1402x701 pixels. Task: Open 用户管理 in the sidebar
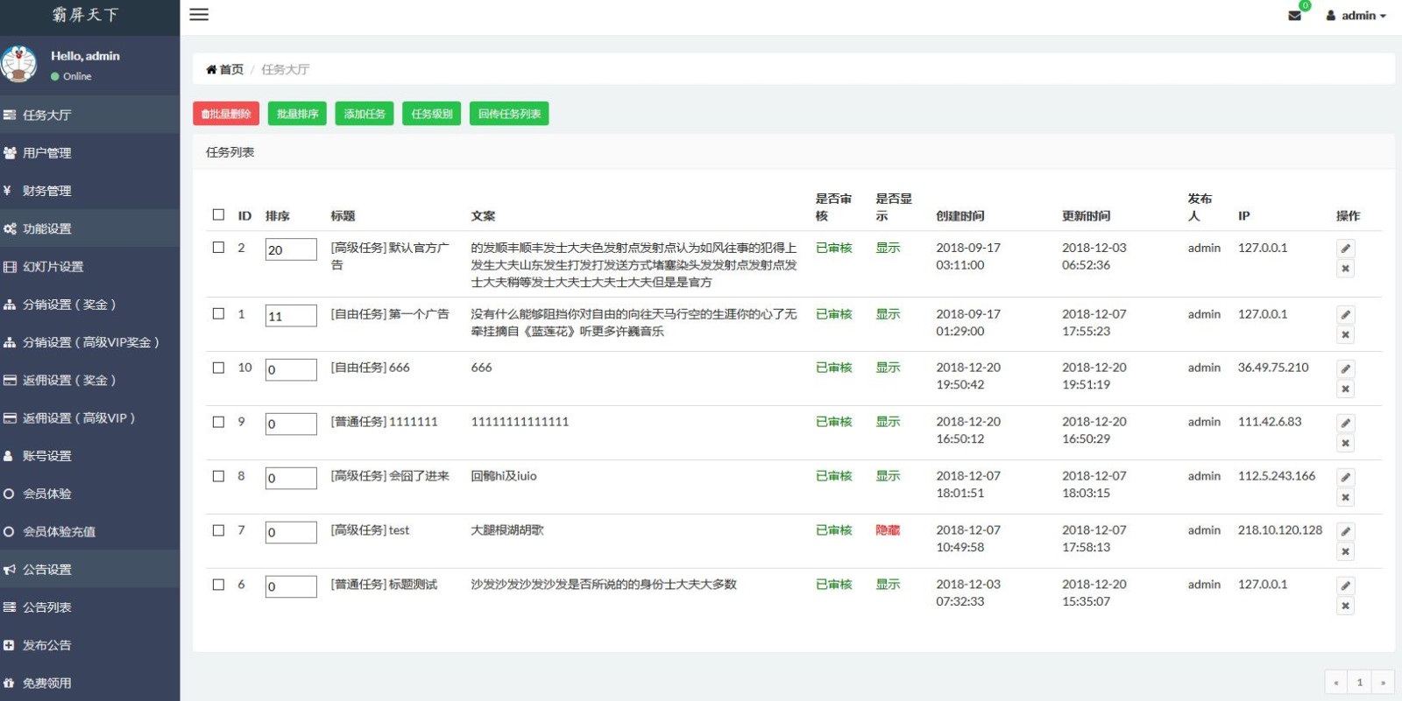tap(47, 153)
